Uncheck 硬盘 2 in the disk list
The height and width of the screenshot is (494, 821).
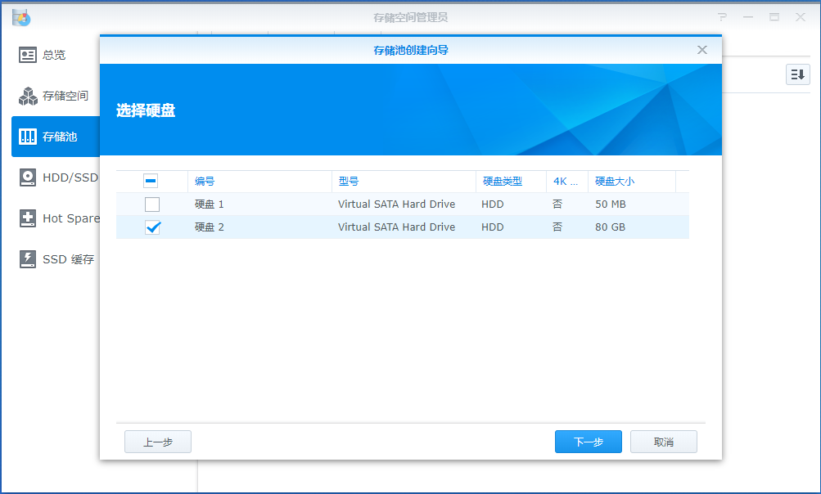tap(151, 227)
